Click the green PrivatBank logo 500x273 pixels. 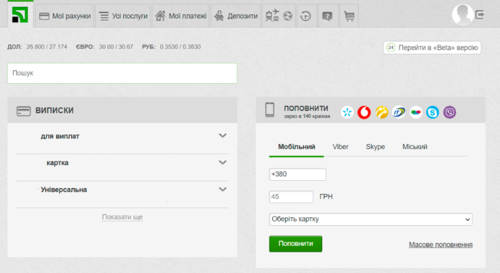tap(21, 15)
